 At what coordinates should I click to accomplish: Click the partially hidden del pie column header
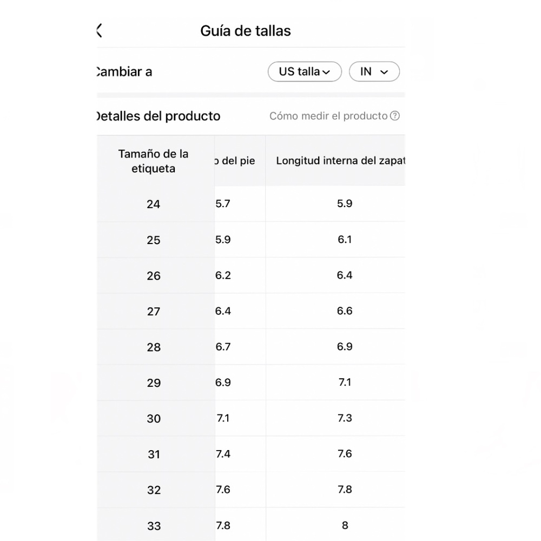click(235, 161)
